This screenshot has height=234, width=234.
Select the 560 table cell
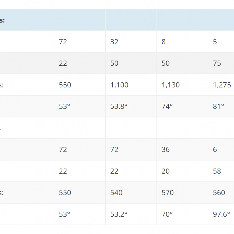coord(221,192)
